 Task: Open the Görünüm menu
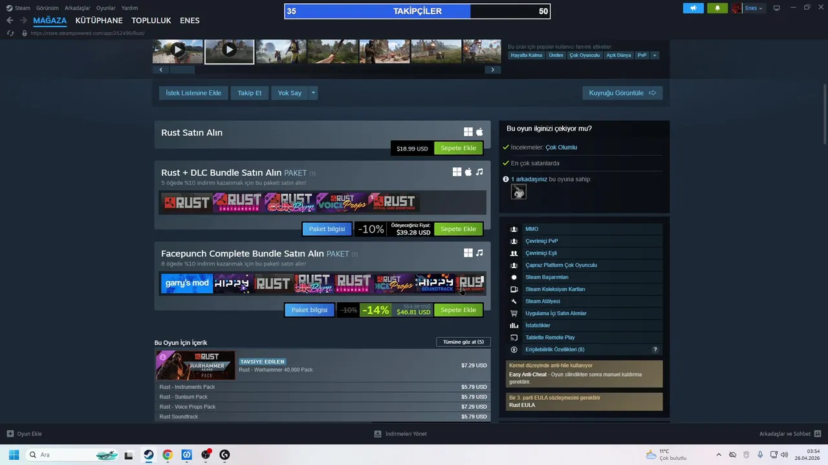[x=47, y=8]
